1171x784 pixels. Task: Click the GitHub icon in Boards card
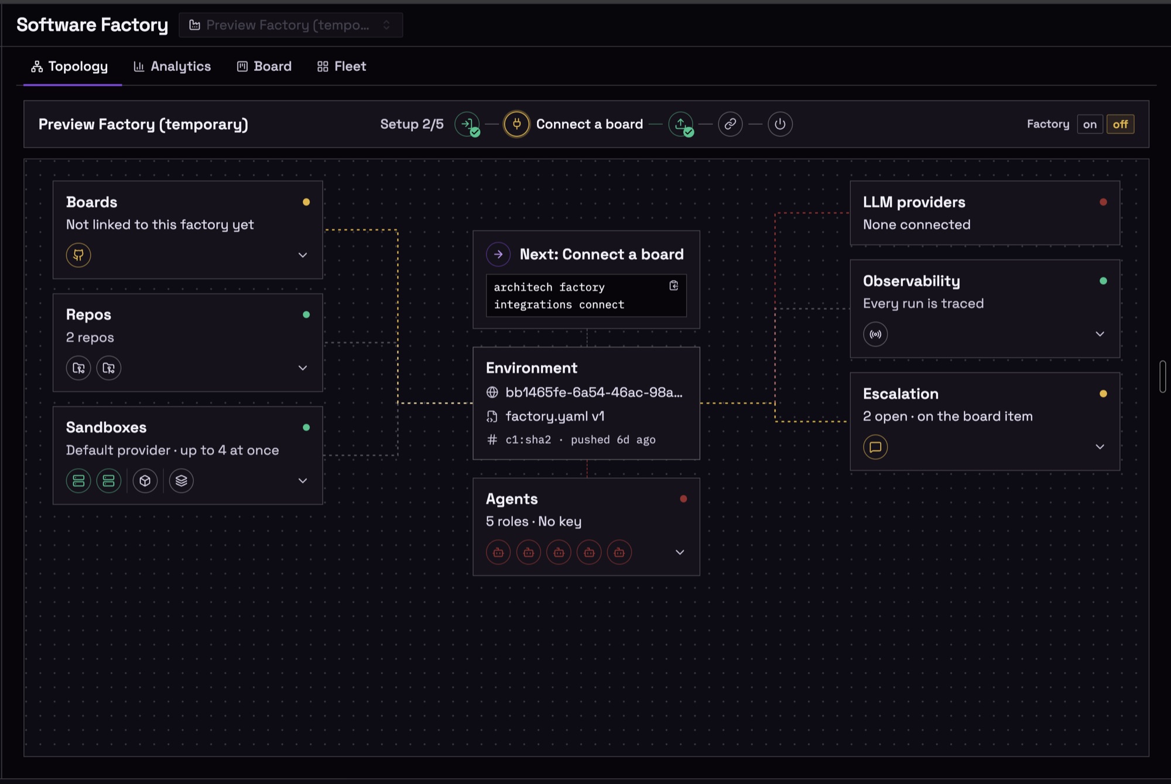point(78,255)
